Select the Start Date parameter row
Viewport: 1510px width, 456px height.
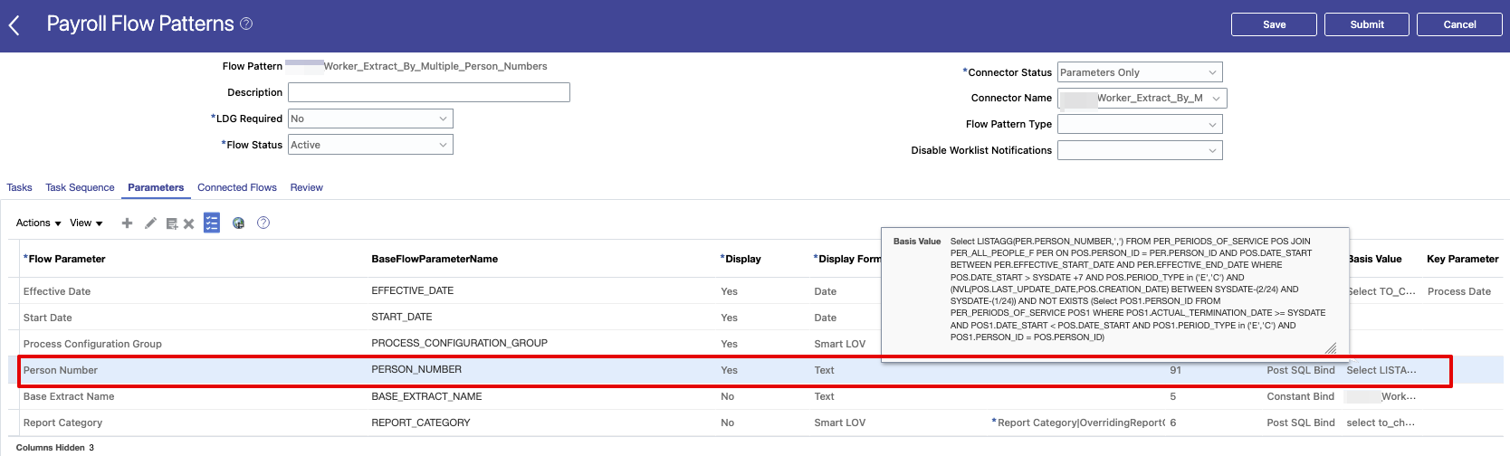click(x=756, y=318)
